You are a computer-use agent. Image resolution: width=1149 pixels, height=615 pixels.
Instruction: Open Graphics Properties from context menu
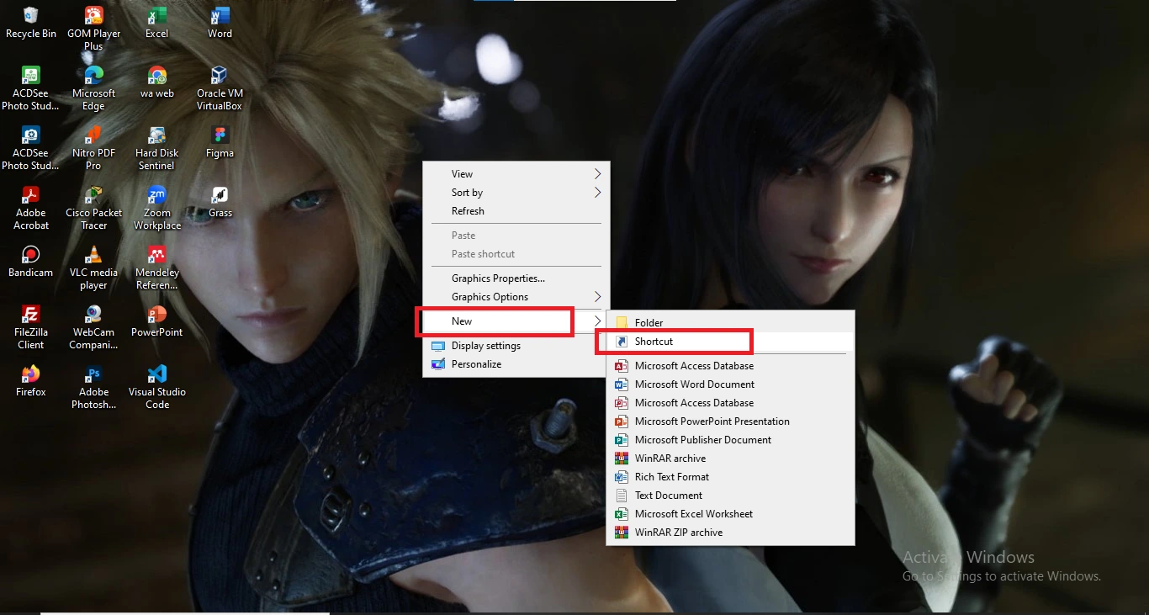pos(516,278)
